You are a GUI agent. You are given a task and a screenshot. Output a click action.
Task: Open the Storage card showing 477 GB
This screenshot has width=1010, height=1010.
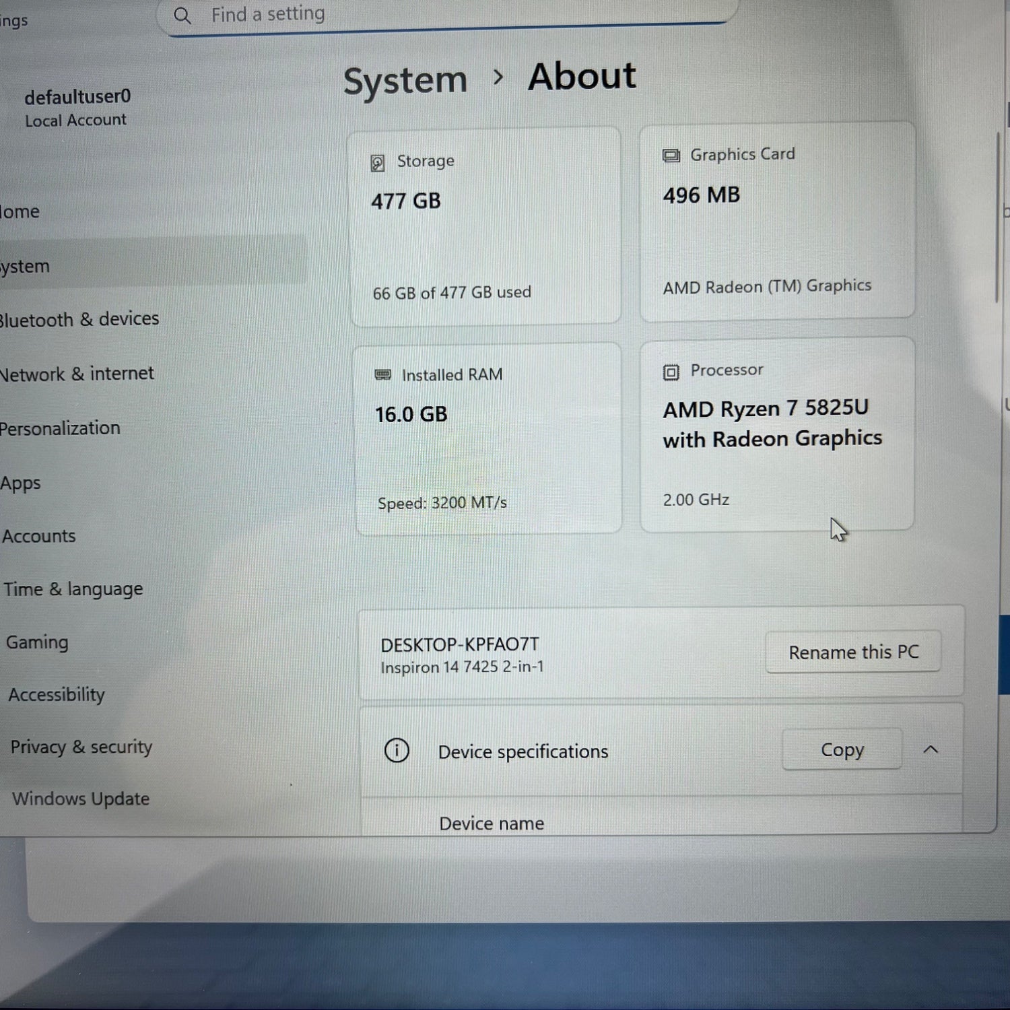coord(485,226)
